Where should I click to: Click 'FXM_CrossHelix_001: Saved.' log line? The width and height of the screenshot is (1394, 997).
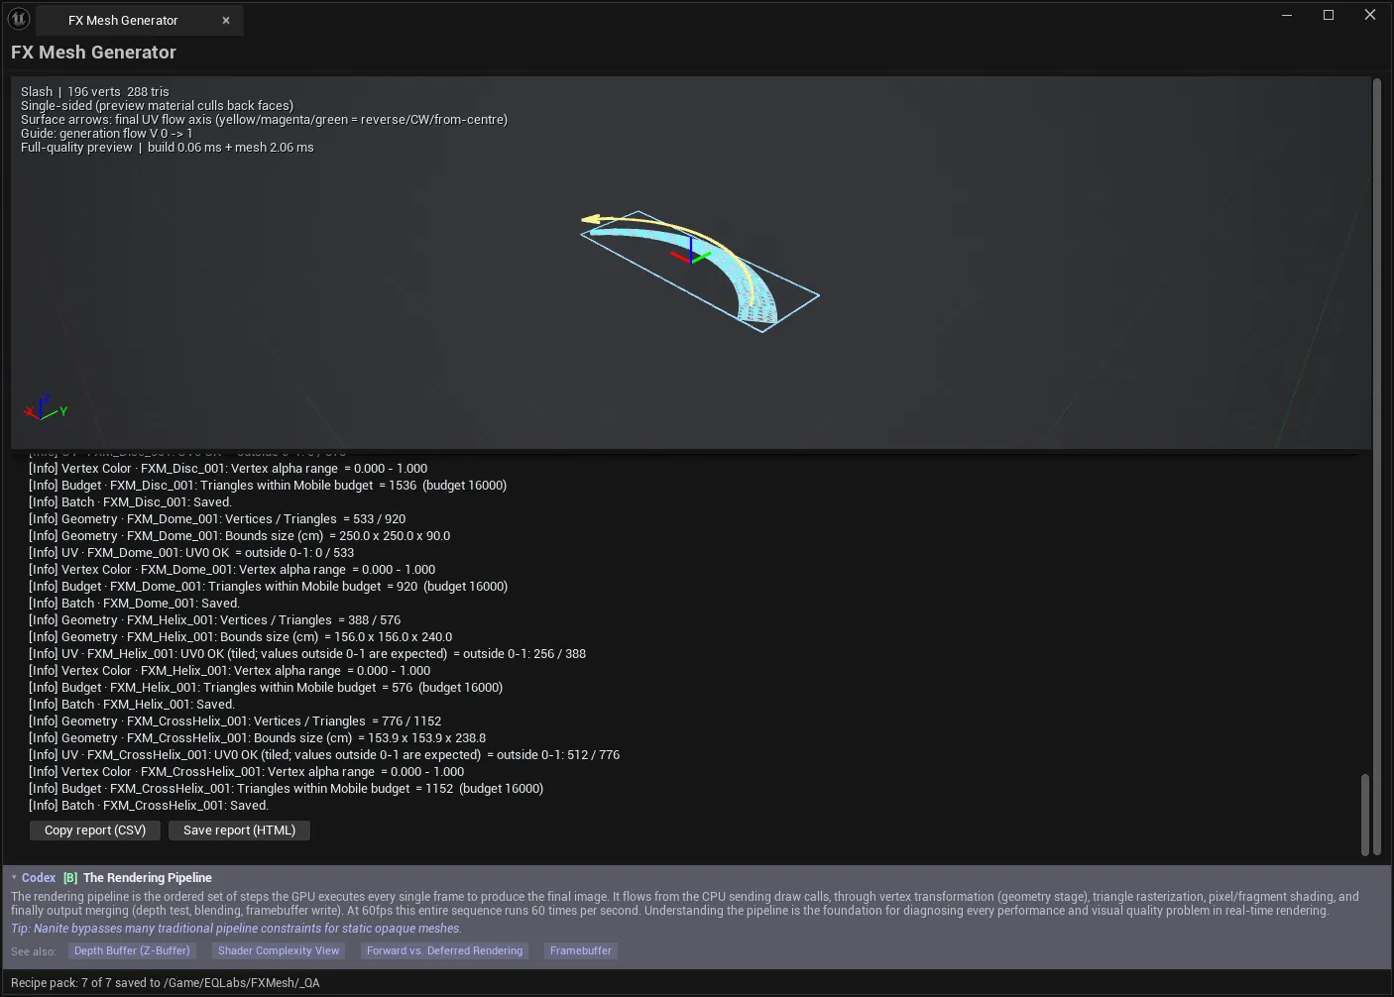(x=149, y=806)
